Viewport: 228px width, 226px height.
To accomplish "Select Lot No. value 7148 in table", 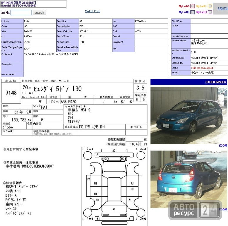I will tap(26, 21).
